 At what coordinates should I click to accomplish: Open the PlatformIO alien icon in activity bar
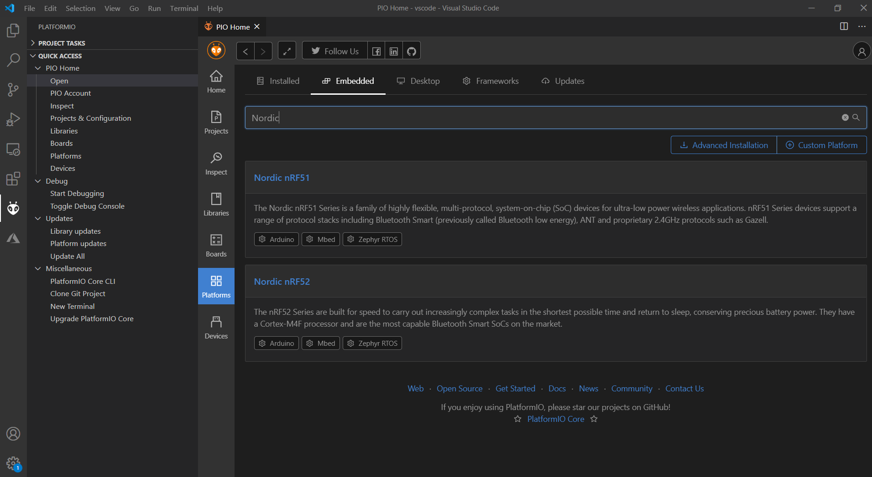pyautogui.click(x=13, y=209)
